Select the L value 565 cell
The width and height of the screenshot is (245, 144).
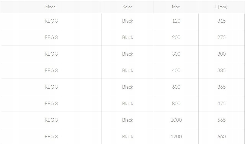point(221,120)
